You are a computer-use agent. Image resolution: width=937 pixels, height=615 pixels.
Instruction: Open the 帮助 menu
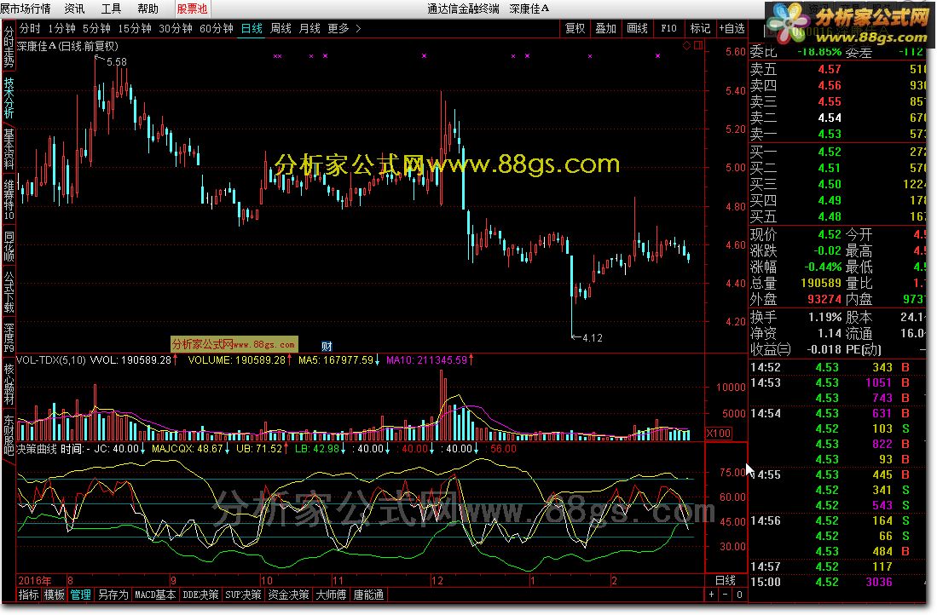147,9
